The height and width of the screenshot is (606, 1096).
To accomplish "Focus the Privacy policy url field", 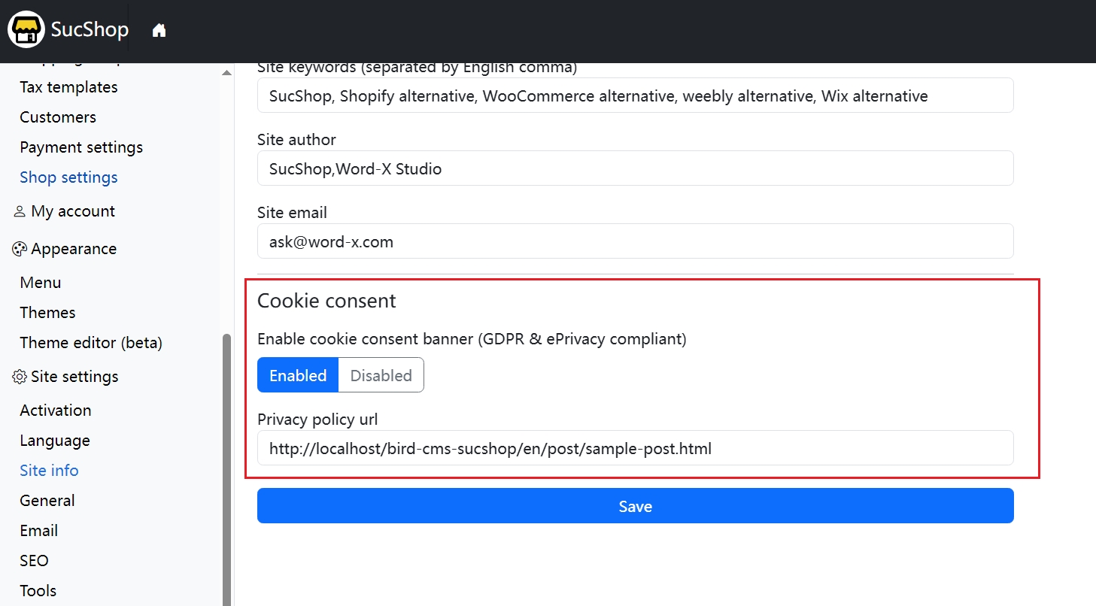I will click(x=635, y=448).
